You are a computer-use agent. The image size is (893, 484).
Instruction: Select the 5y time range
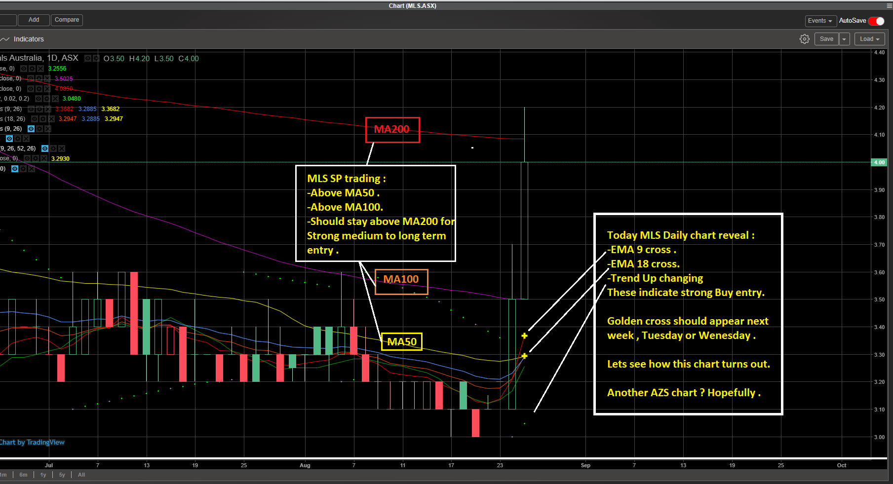coord(62,475)
